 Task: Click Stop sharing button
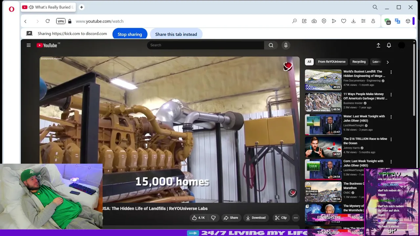[130, 34]
